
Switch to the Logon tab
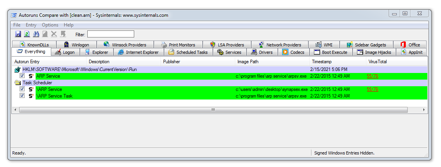pos(65,52)
